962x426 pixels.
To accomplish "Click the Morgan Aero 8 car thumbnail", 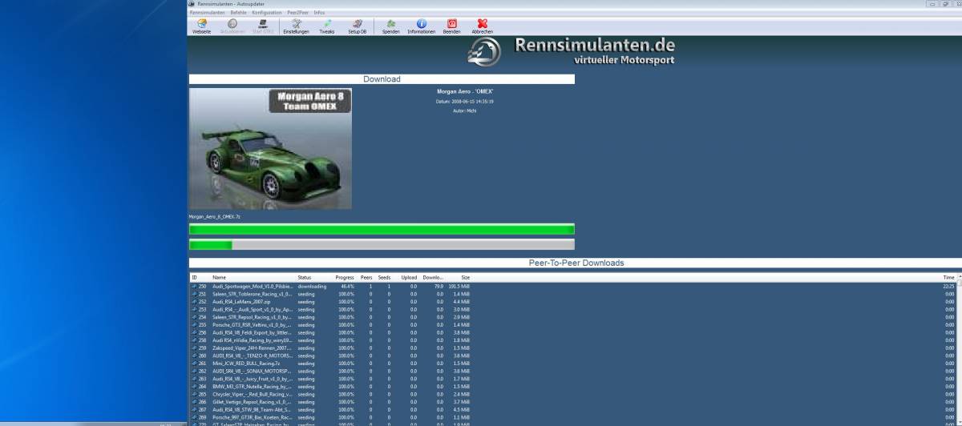I will [x=270, y=149].
